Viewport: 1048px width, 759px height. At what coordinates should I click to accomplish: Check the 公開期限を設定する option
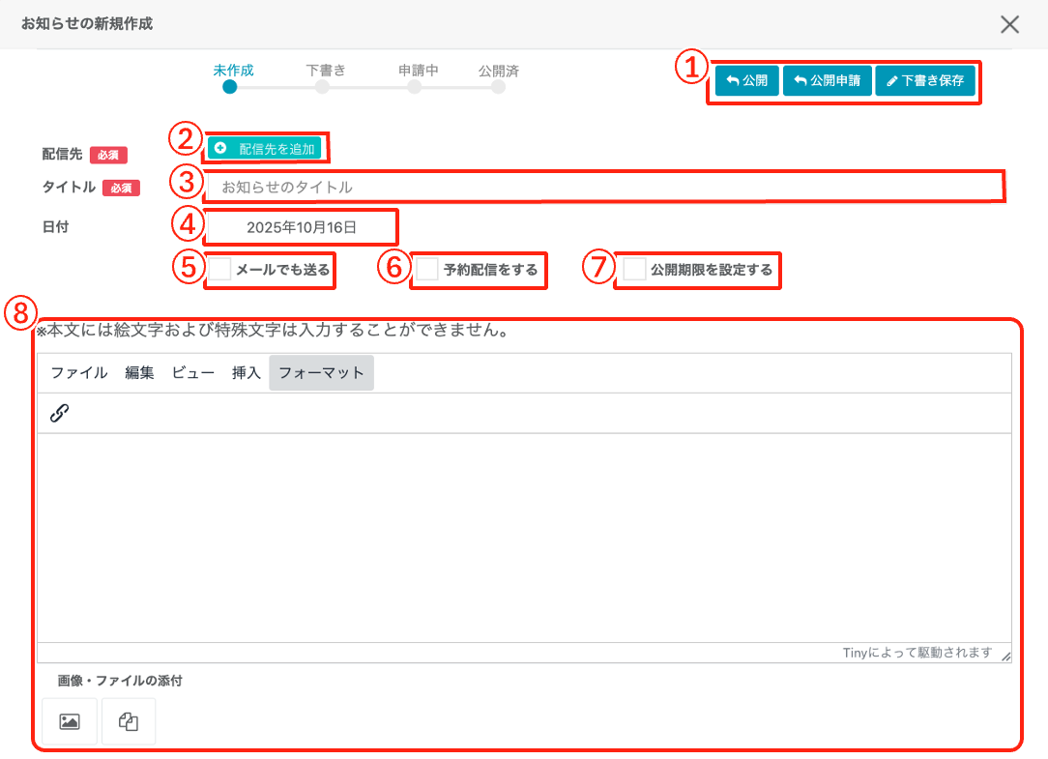click(634, 270)
